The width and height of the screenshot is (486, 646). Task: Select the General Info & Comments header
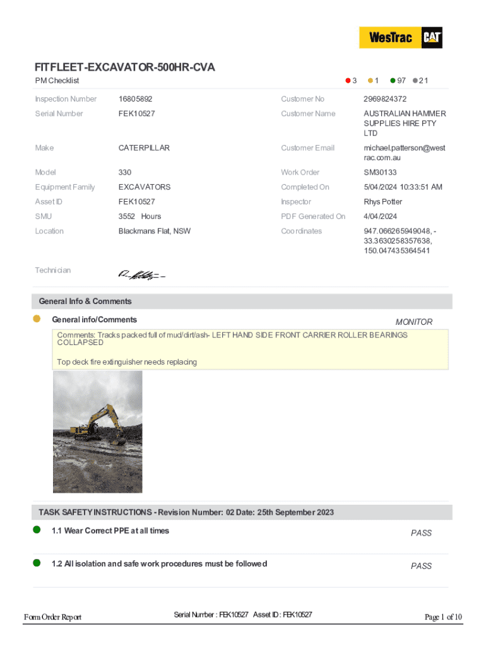tap(85, 302)
